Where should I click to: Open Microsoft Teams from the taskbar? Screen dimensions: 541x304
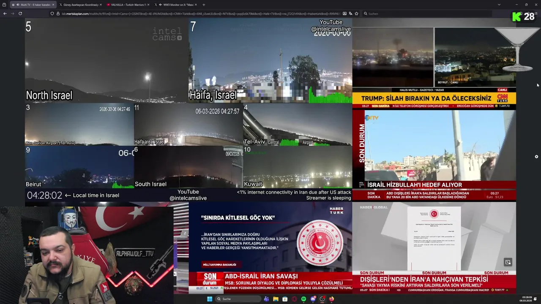266,299
